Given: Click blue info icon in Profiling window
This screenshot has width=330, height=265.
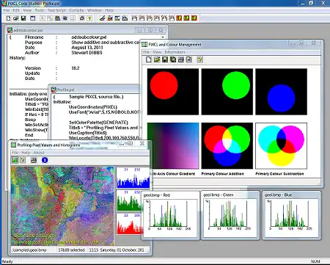Looking at the screenshot, I should (x=45, y=160).
